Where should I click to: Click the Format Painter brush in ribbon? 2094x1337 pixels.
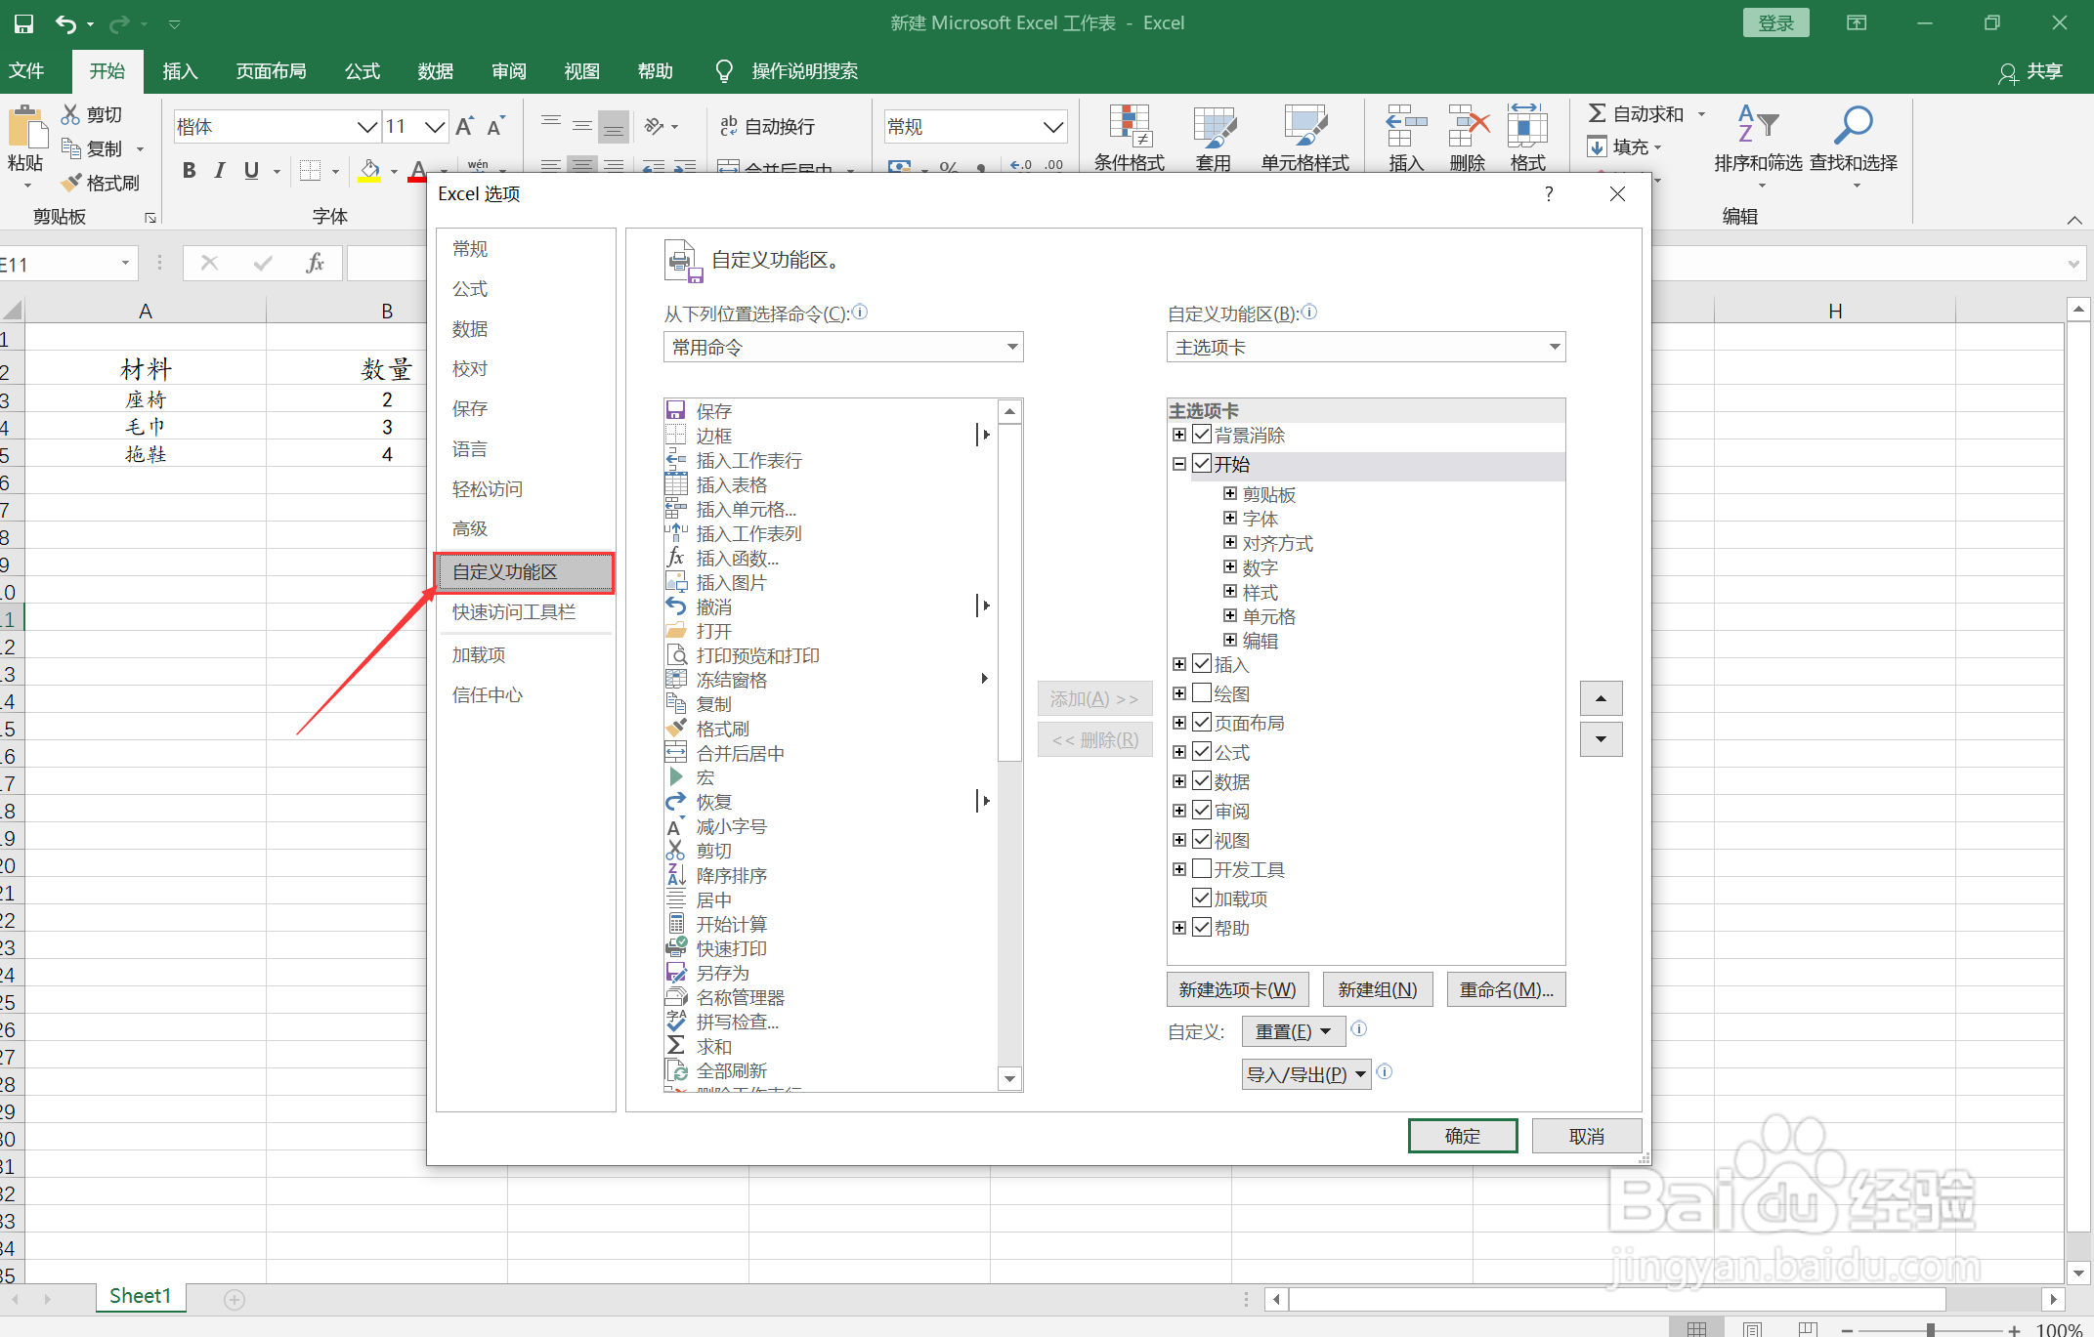point(70,183)
